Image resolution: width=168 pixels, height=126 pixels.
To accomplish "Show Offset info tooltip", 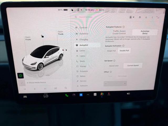I will point(111,72).
